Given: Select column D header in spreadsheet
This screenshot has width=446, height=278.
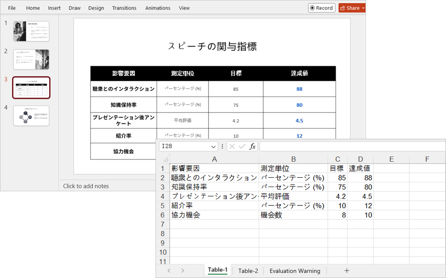Looking at the screenshot, I should (360, 159).
